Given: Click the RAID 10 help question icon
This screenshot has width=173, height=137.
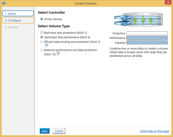Looking at the screenshot, I should pyautogui.click(x=58, y=54).
